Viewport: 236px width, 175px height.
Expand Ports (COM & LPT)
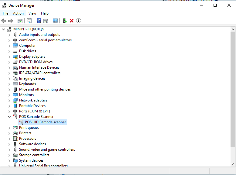(9, 112)
